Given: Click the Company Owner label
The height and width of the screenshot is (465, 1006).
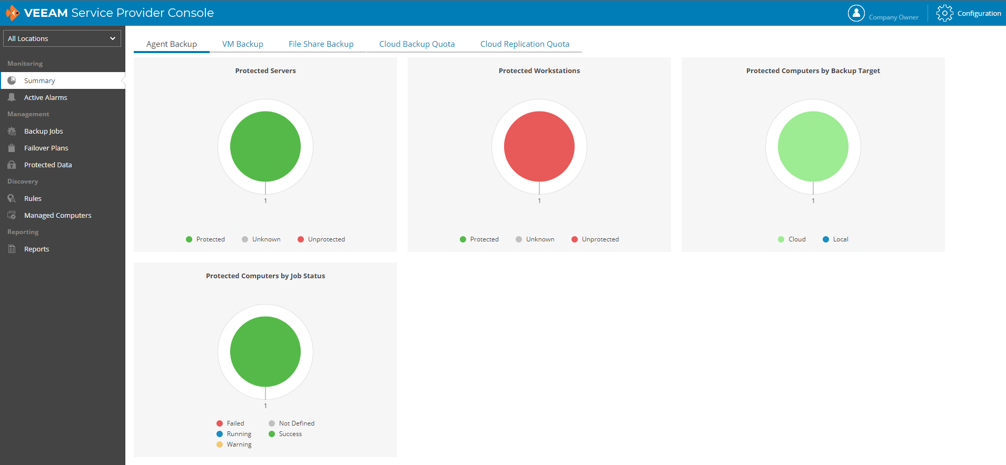Looking at the screenshot, I should (x=893, y=17).
